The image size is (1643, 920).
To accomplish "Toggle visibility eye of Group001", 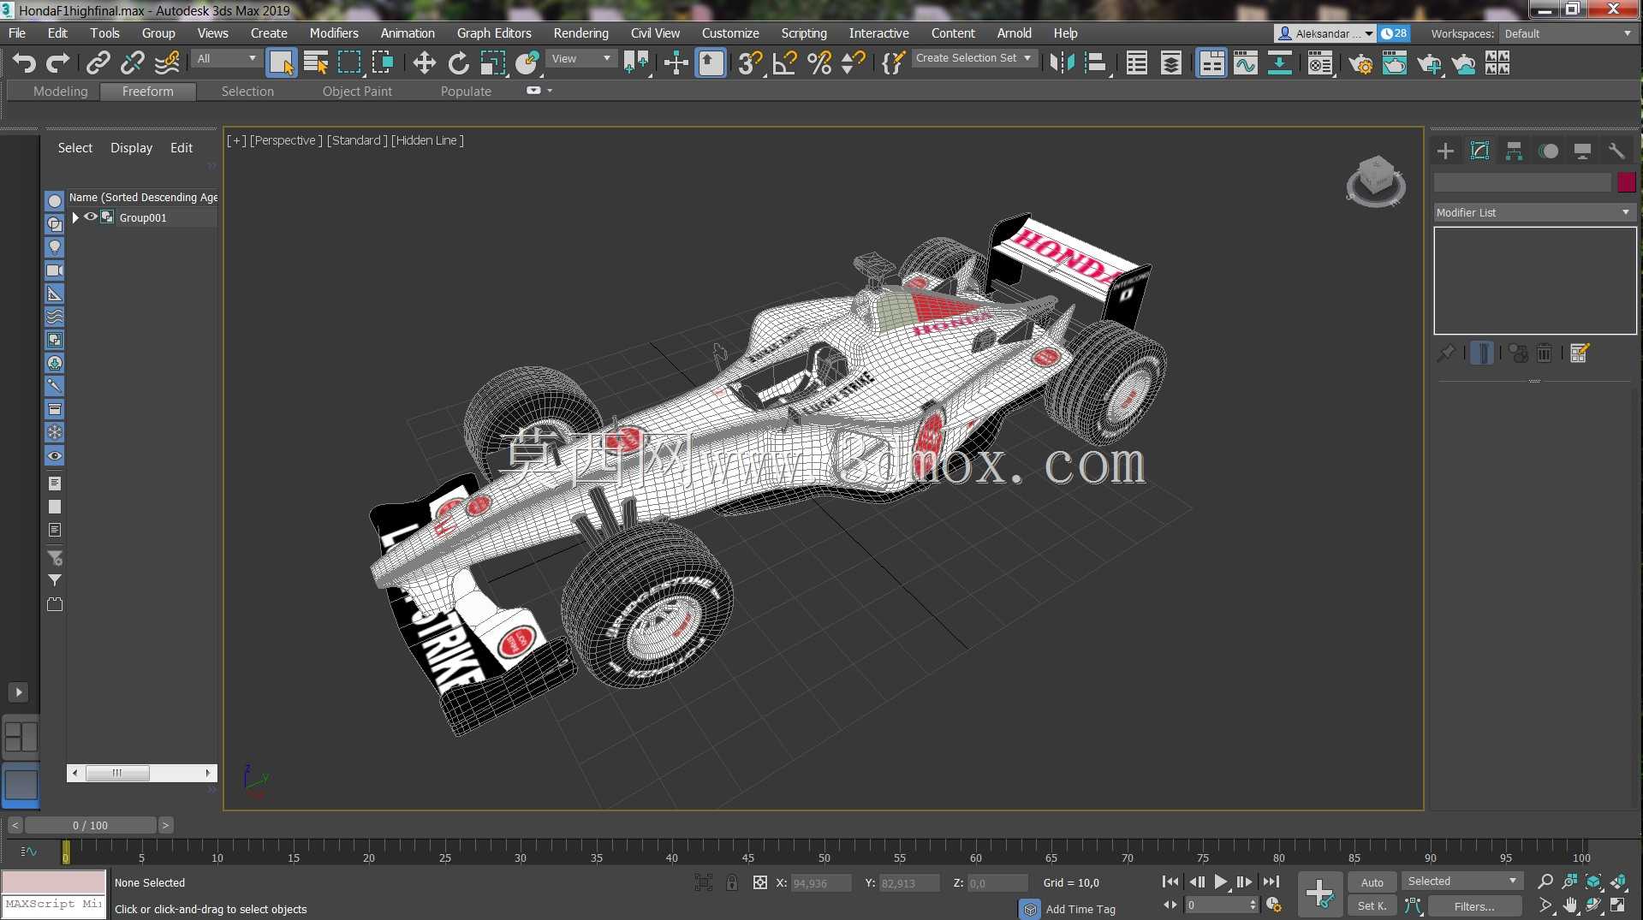I will click(90, 217).
